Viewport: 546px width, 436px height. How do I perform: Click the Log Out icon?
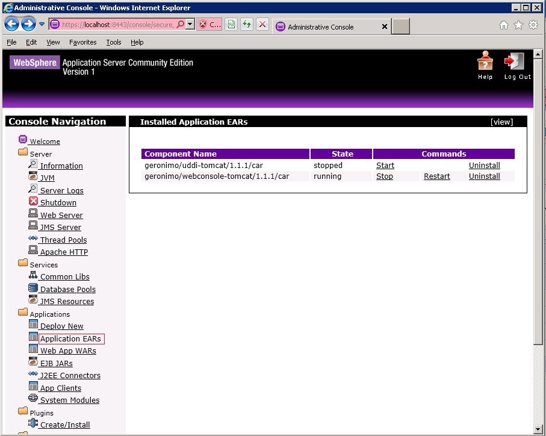point(514,61)
